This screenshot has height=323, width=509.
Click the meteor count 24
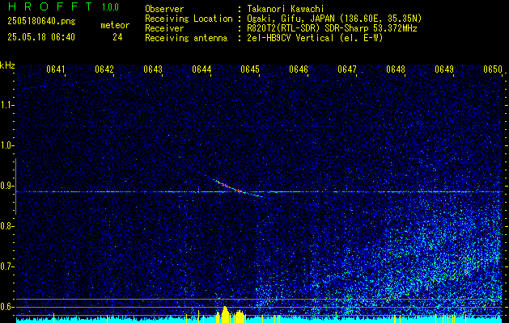click(117, 37)
